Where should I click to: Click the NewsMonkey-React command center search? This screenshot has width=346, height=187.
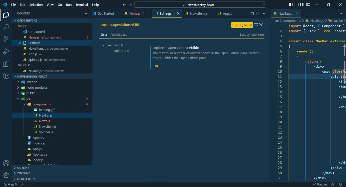[200, 5]
